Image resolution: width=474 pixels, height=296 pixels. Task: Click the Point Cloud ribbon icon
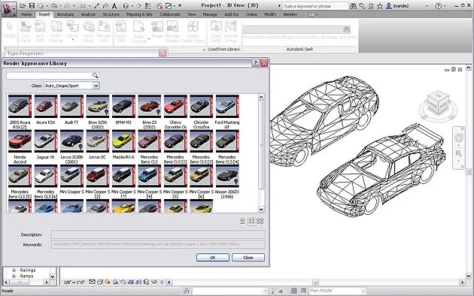pyautogui.click(x=89, y=32)
